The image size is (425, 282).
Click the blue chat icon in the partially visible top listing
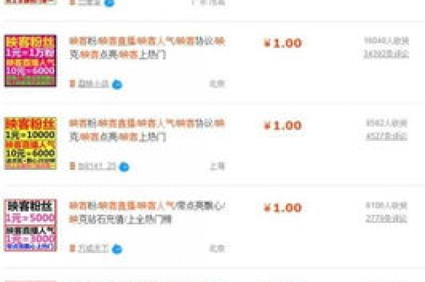tap(109, 3)
